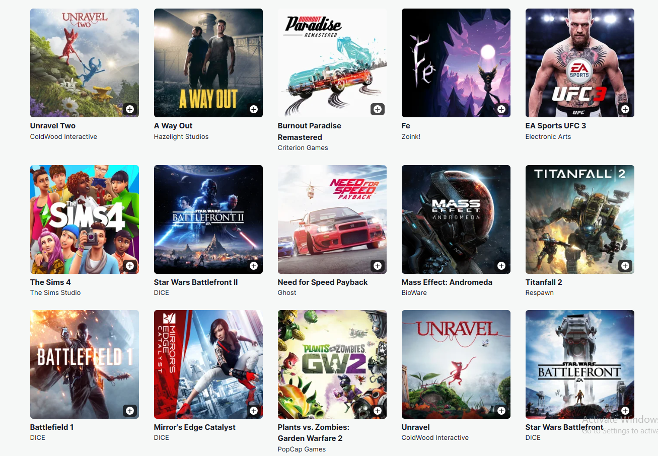The image size is (658, 456).
Task: Add EA Sports UFC 3 with plus icon
Action: click(625, 109)
